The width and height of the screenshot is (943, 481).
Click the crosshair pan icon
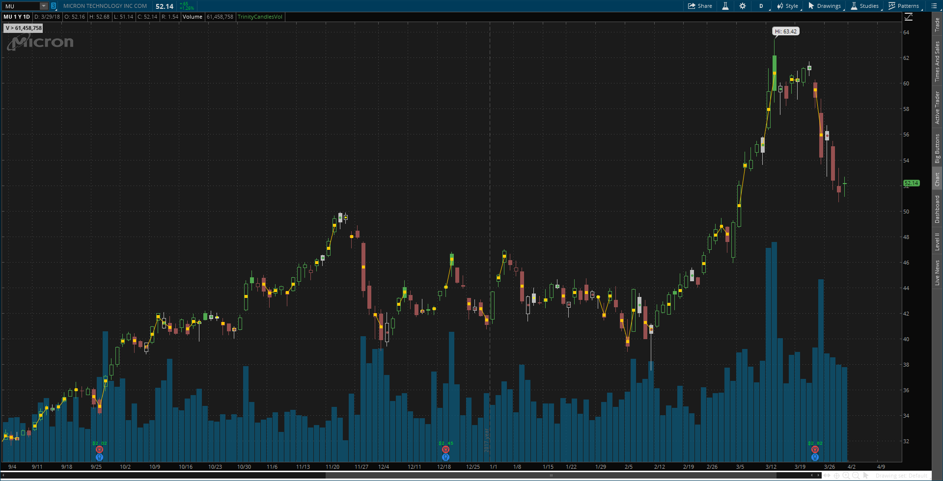point(837,476)
